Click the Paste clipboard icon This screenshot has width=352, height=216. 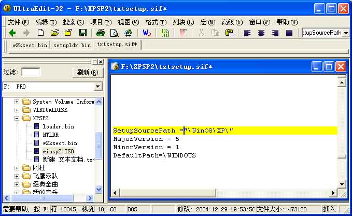coord(229,33)
